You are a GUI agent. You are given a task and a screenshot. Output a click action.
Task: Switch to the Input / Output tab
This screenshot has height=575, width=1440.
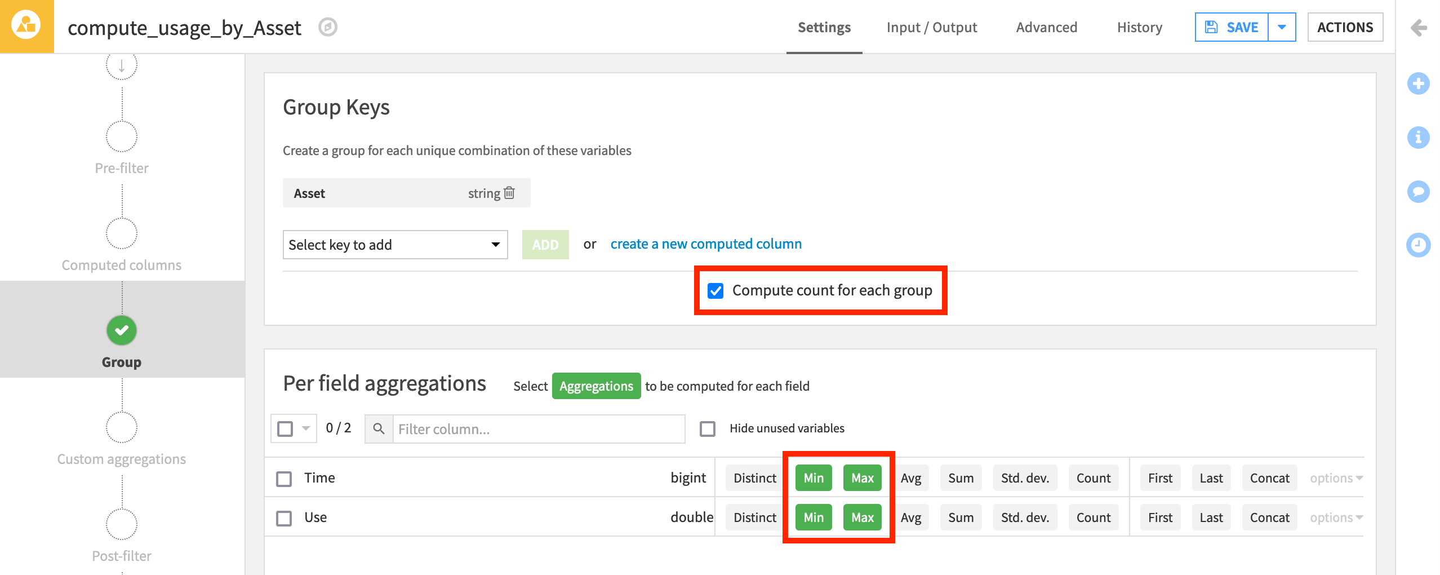point(931,27)
